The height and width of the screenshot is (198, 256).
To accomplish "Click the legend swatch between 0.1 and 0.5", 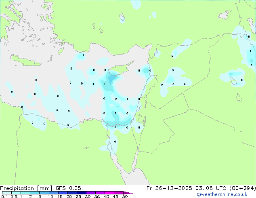I will (7, 193).
